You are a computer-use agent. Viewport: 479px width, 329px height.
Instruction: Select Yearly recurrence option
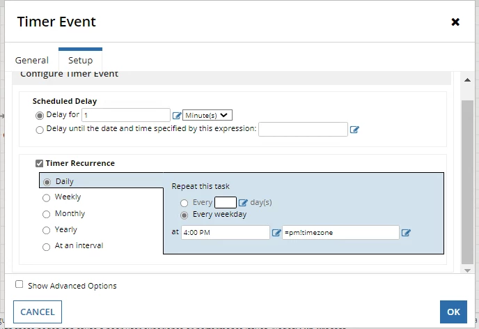(46, 230)
